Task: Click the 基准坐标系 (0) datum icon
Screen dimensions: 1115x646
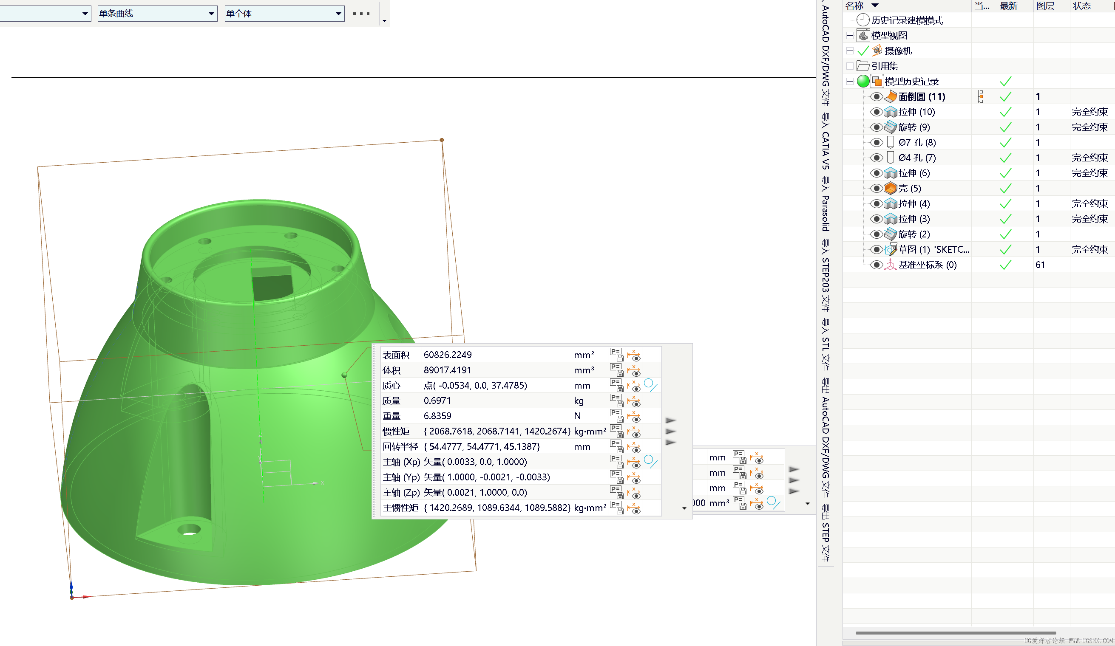Action: pos(890,265)
